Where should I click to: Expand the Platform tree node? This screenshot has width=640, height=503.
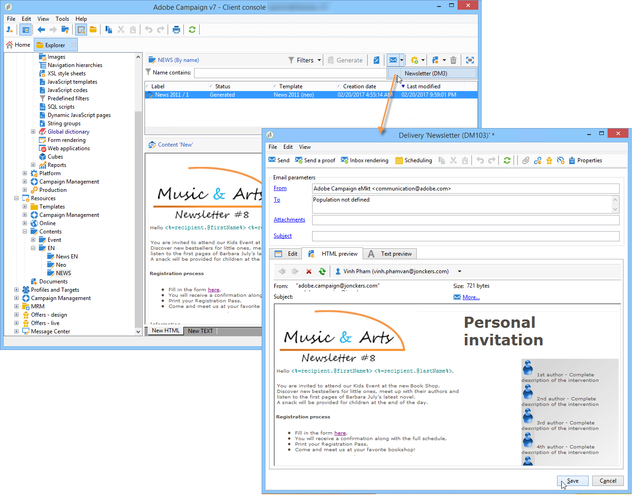25,173
